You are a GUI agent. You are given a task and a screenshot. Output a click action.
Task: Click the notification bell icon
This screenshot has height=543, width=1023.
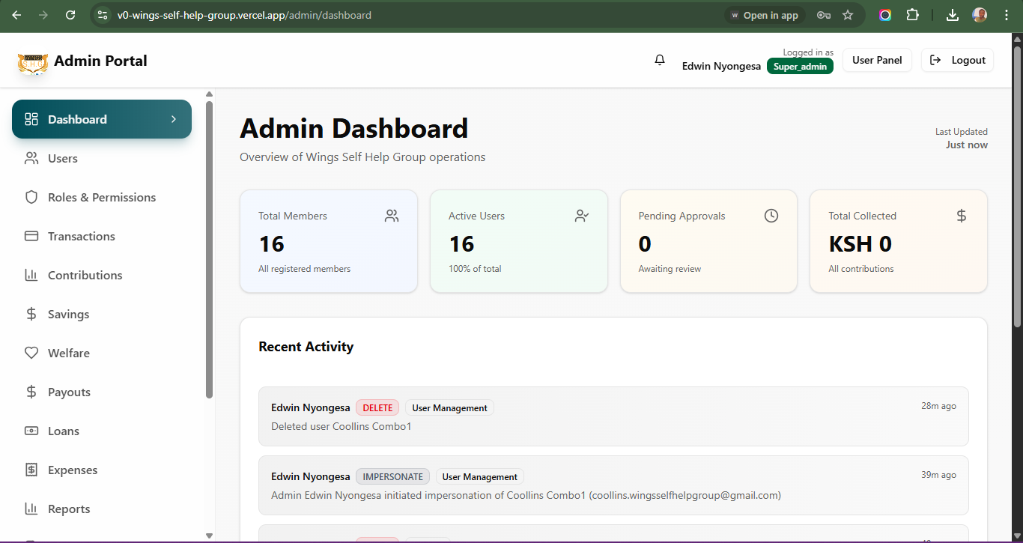(x=660, y=60)
